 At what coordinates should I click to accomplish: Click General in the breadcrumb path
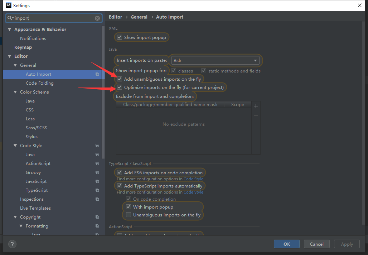tap(139, 17)
